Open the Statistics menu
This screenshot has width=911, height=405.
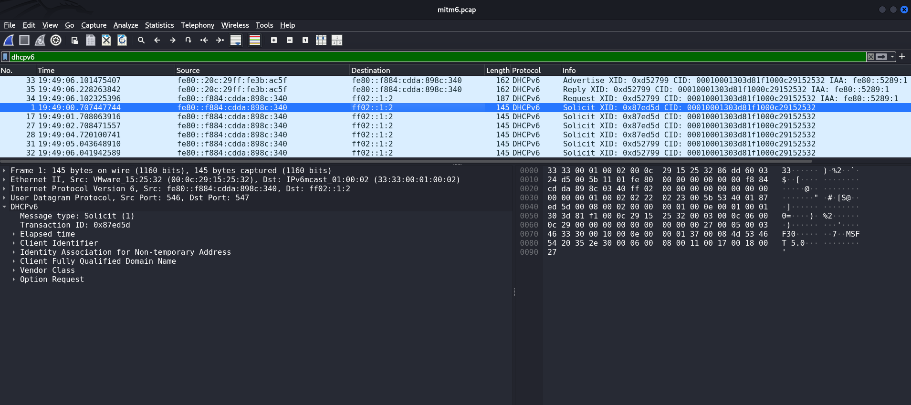click(159, 25)
